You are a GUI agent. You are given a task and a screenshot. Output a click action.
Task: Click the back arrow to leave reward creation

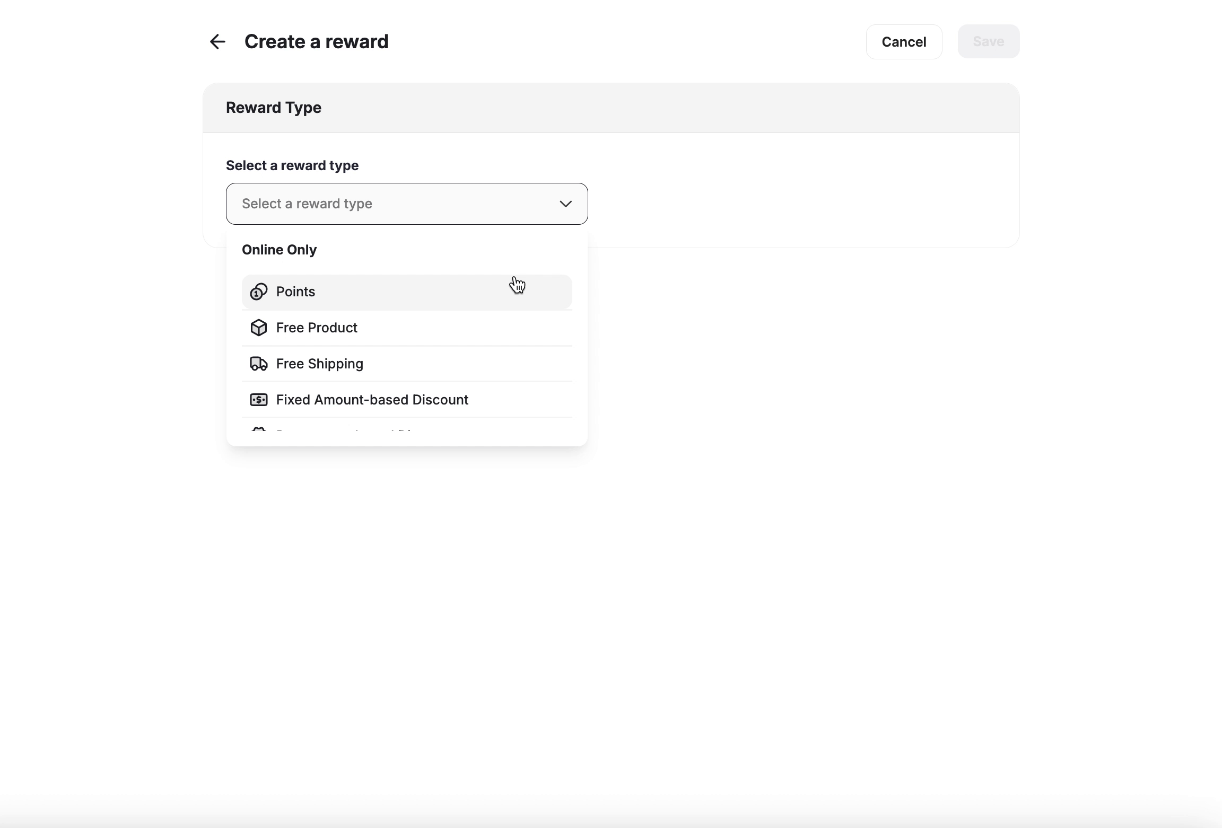pyautogui.click(x=217, y=41)
